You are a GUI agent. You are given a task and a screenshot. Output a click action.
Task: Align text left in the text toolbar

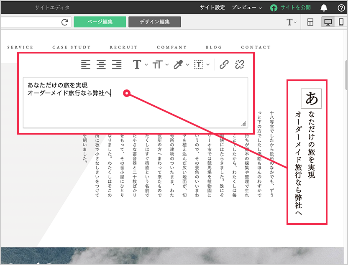(86, 64)
